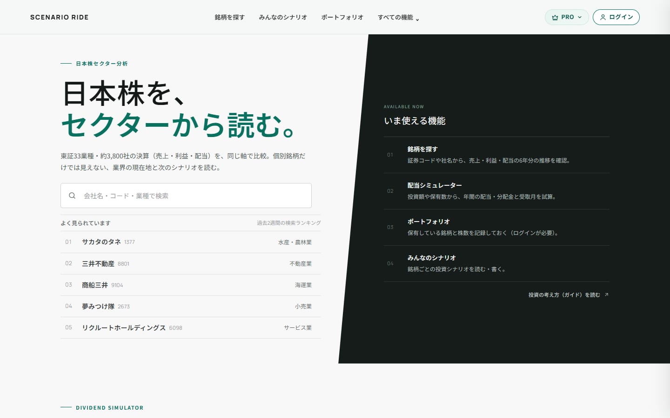Click the いま使える機能 heading
670x418 pixels.
coord(415,121)
